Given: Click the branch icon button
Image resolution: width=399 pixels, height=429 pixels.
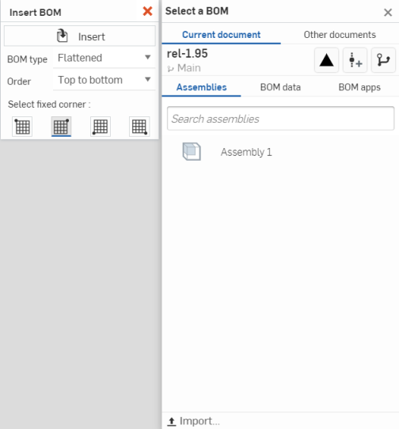Looking at the screenshot, I should [383, 60].
